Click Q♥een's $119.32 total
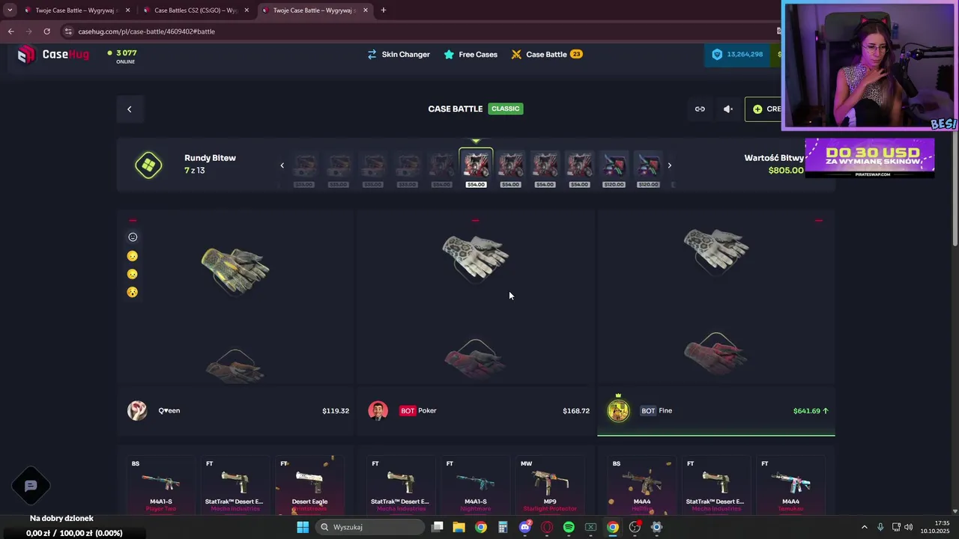The width and height of the screenshot is (959, 539). tap(336, 411)
